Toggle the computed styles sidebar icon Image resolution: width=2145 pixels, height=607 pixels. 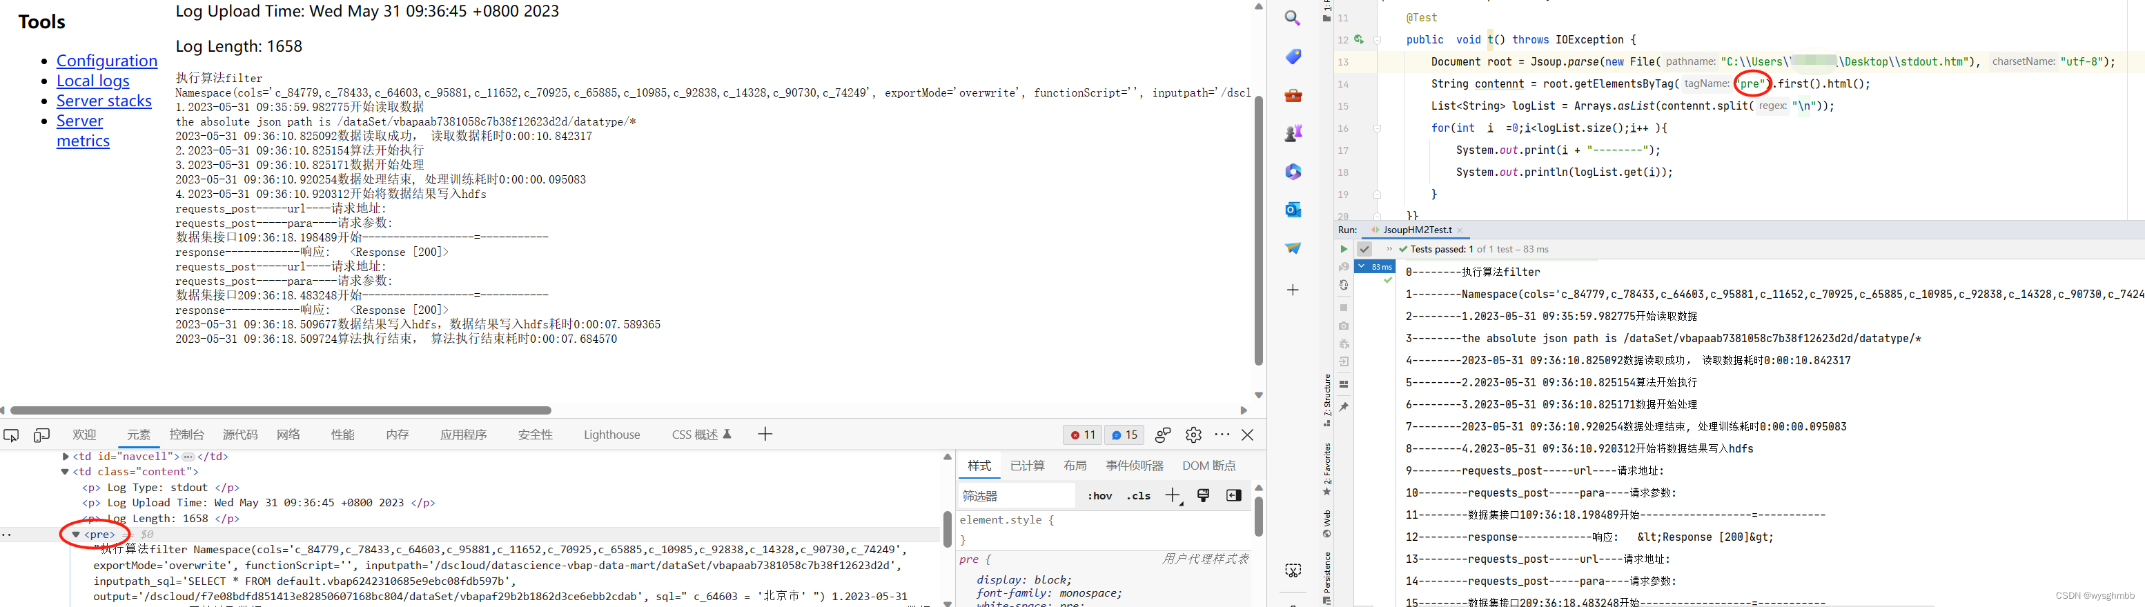1234,495
